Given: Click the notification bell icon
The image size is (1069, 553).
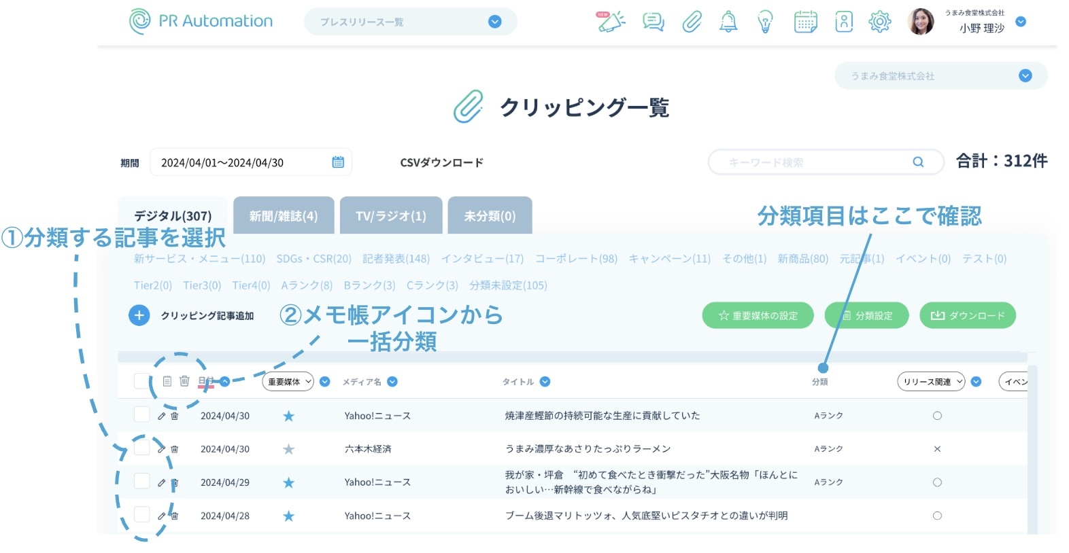Looking at the screenshot, I should click(728, 22).
